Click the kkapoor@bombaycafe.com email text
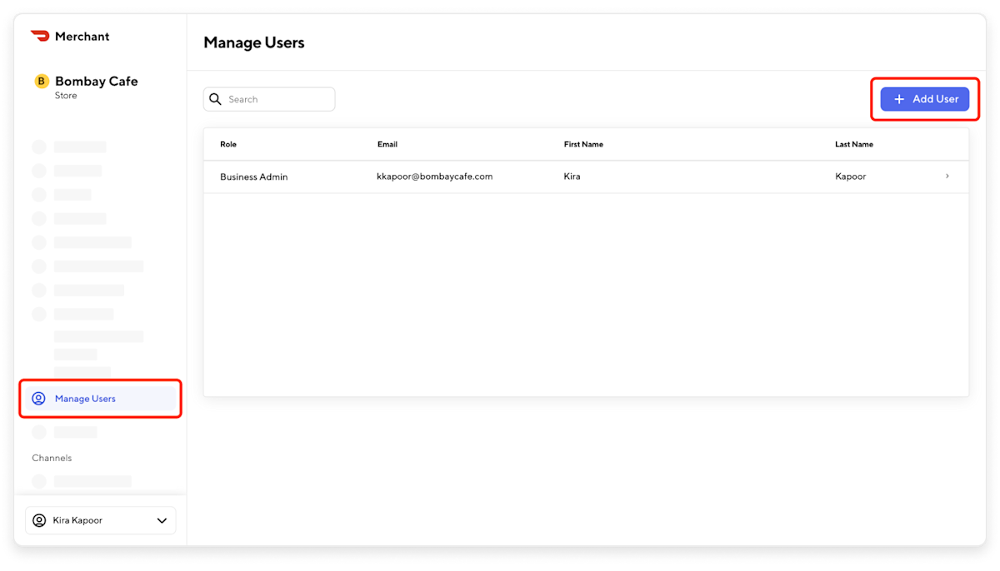 coord(435,176)
